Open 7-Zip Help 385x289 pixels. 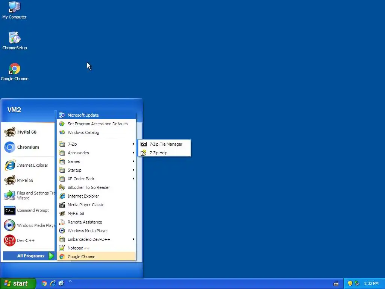pos(165,153)
